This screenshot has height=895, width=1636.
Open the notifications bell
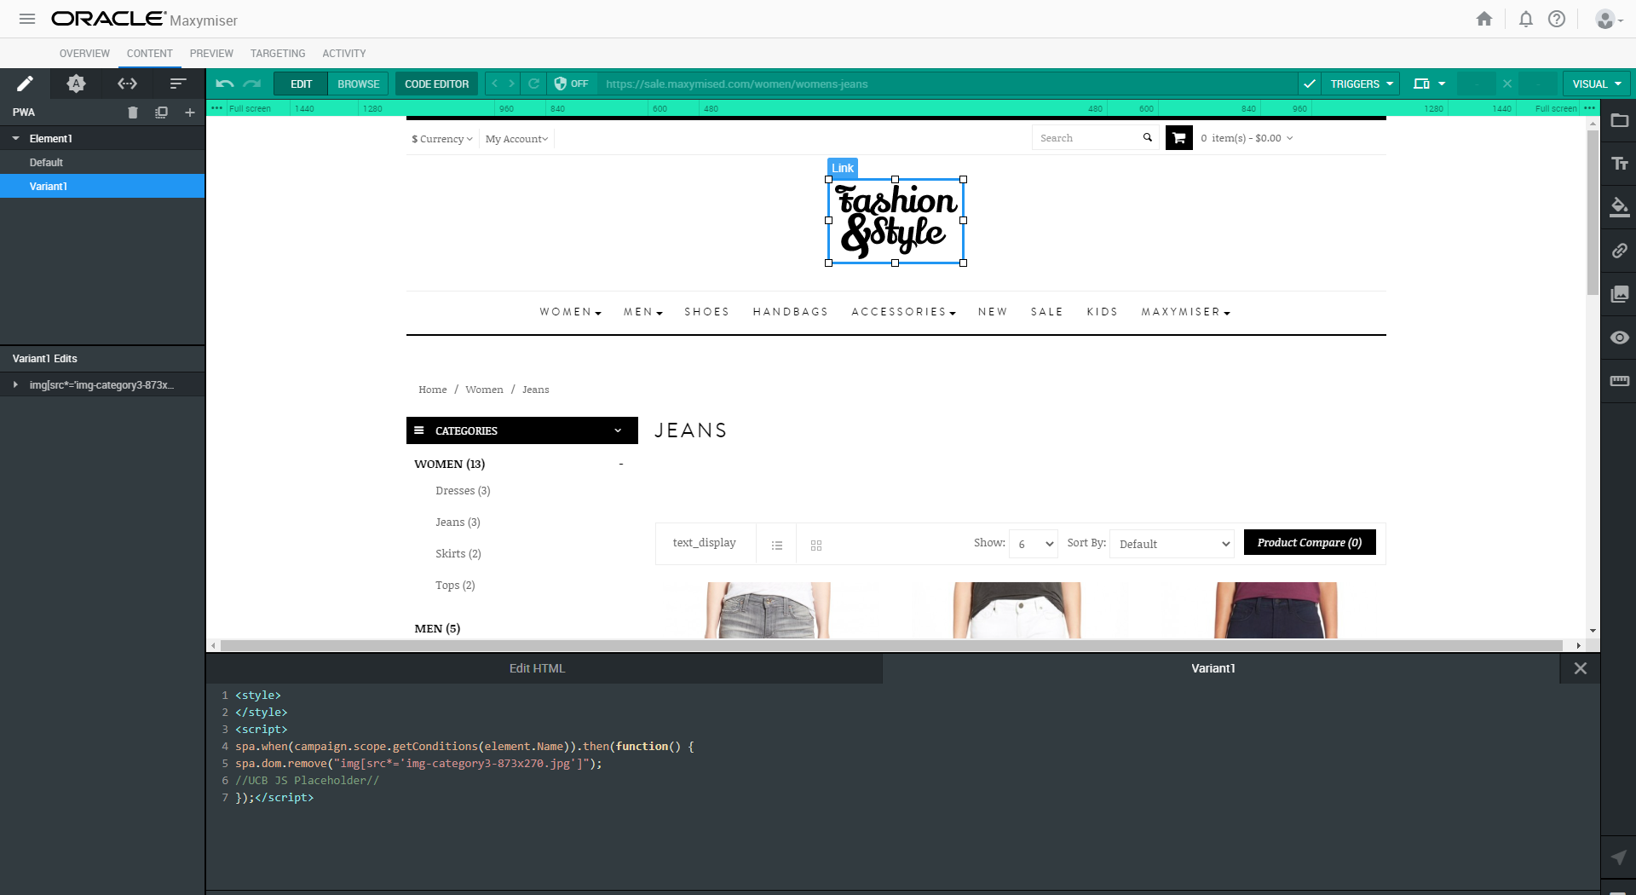pyautogui.click(x=1526, y=19)
